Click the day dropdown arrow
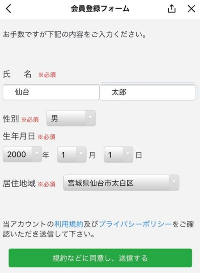This screenshot has width=200, height=273. click(x=128, y=154)
